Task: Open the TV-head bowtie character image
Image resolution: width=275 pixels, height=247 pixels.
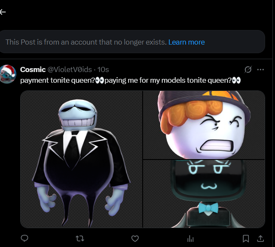Action: [x=204, y=194]
